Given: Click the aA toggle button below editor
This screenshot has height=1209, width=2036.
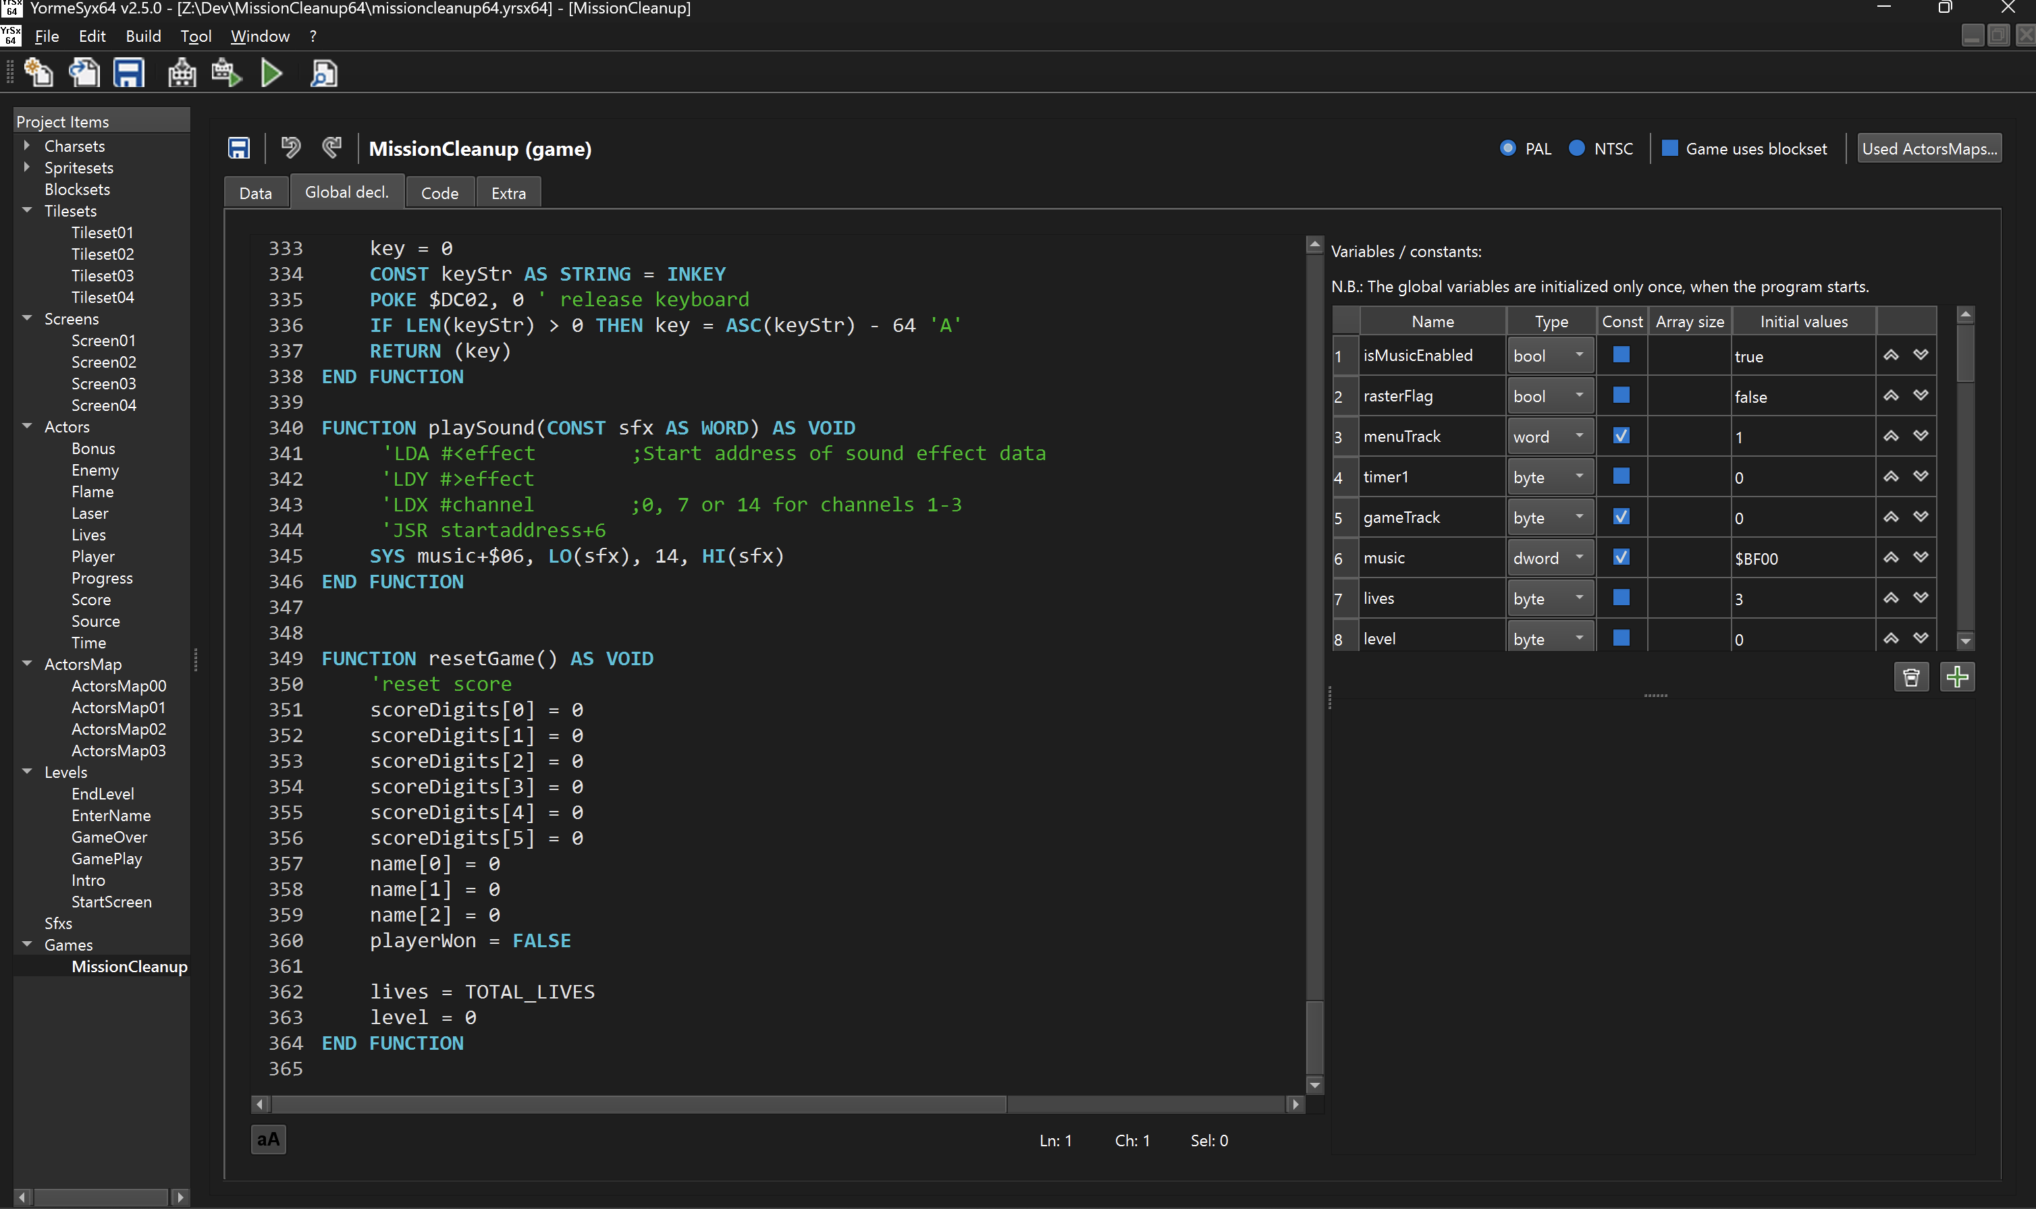Looking at the screenshot, I should [x=268, y=1139].
